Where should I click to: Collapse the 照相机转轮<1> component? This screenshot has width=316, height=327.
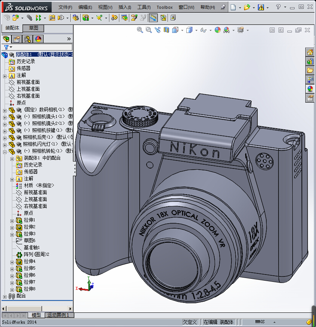click(x=5, y=152)
